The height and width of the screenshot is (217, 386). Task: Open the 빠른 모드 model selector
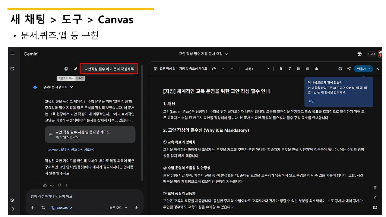119,208
